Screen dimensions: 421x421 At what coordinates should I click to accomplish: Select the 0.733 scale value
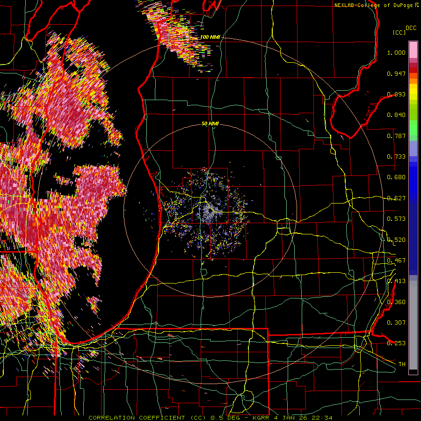[396, 157]
